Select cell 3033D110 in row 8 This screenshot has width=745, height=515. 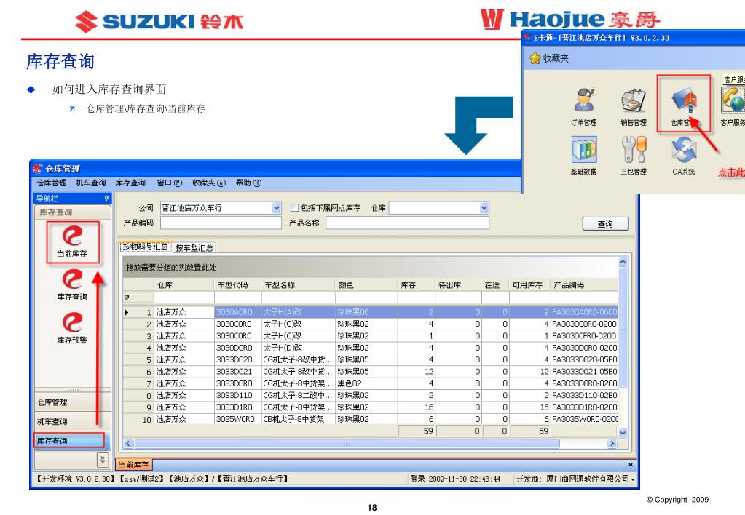(x=237, y=395)
